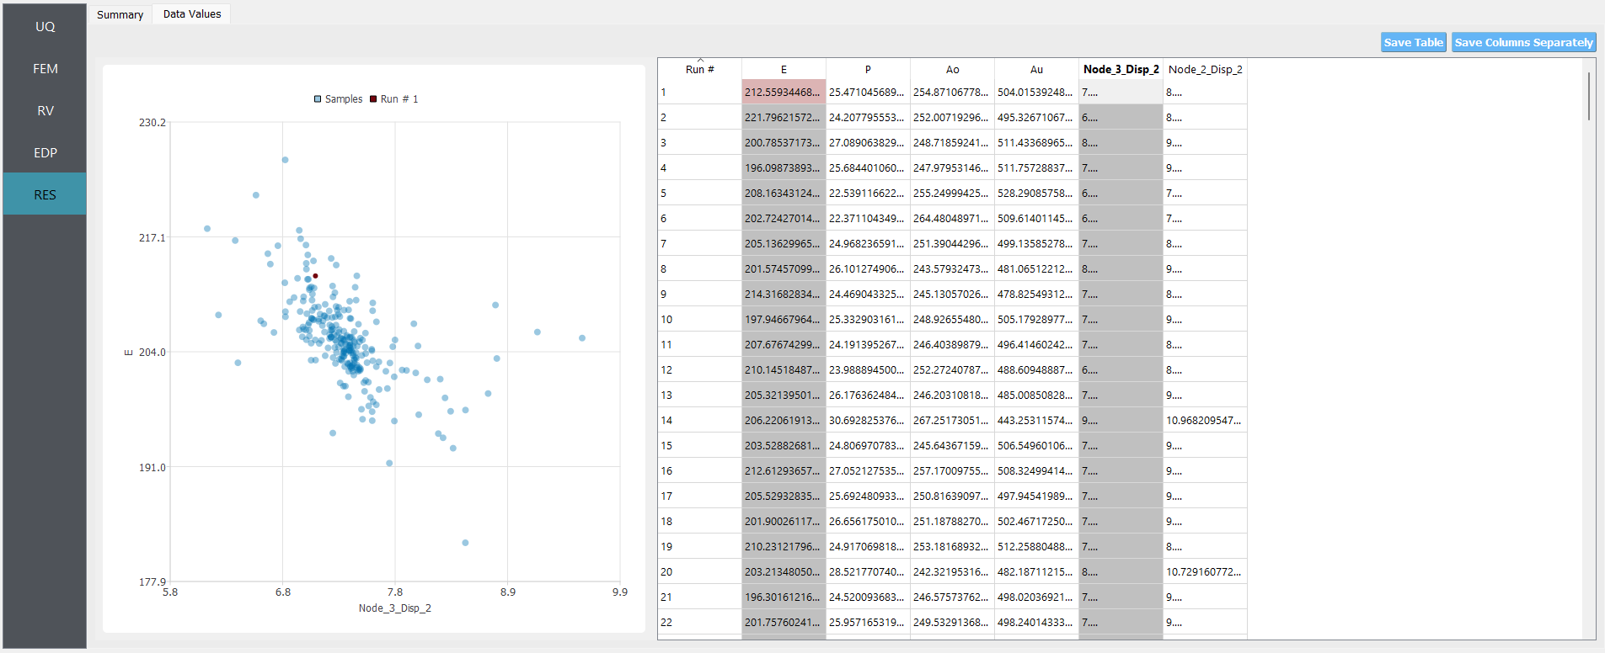Select Ao cell 257.17009755 in row 16
Viewport: 1605px width, 653px height.
pos(952,470)
